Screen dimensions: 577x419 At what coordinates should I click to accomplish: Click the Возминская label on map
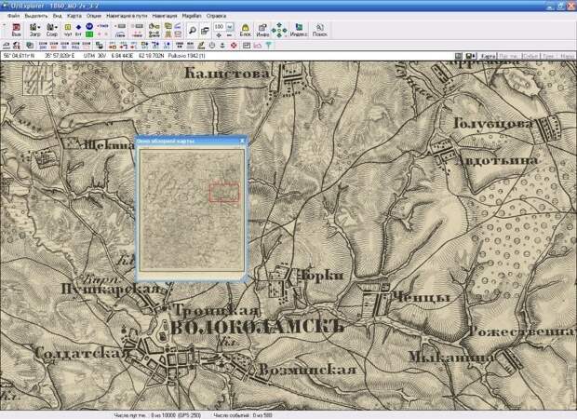click(308, 369)
